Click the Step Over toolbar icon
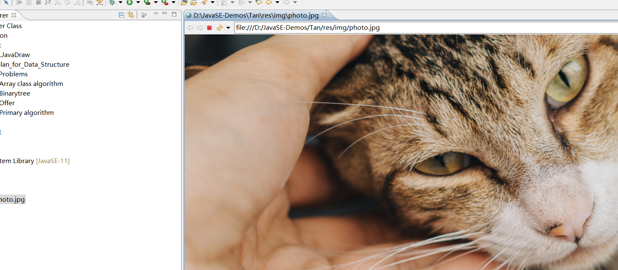Viewport: 618px width, 270px height. pyautogui.click(x=67, y=3)
